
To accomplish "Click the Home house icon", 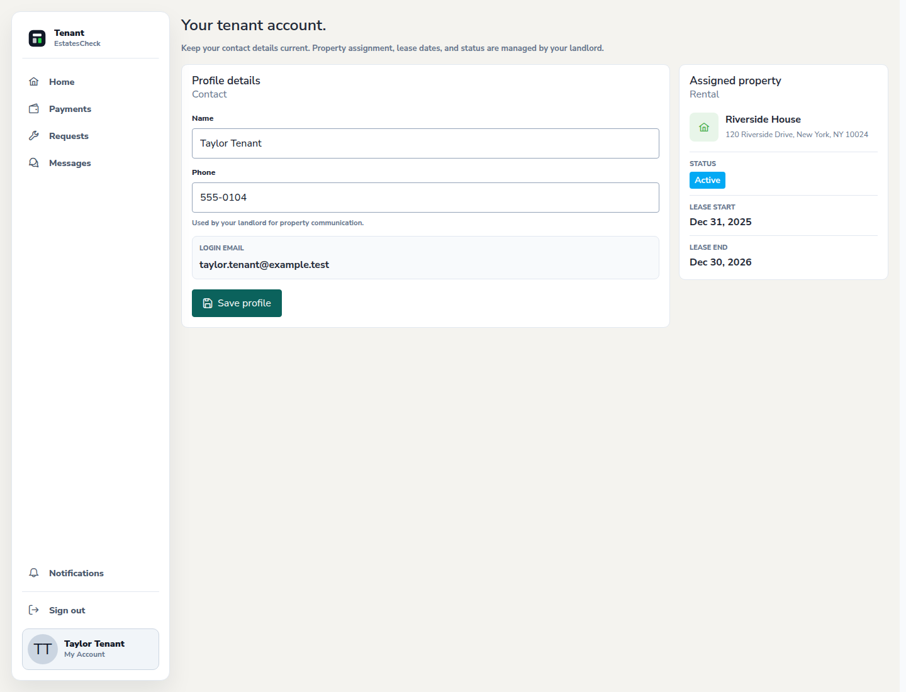I will click(34, 82).
